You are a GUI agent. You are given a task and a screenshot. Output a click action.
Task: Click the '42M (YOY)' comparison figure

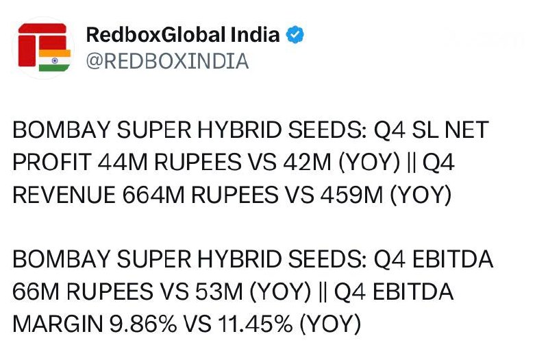coord(341,163)
